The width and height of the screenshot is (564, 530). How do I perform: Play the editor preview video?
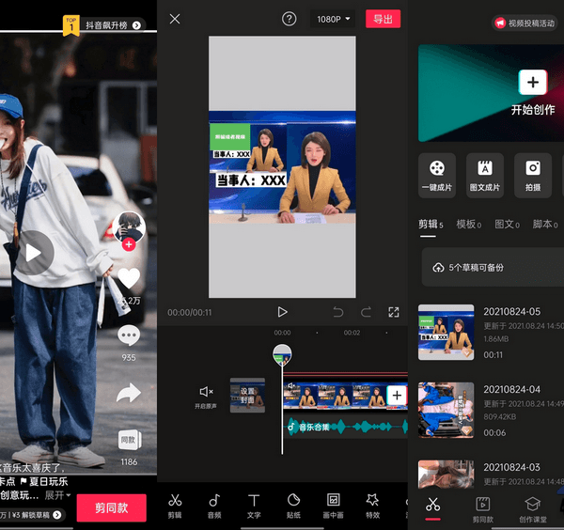282,312
